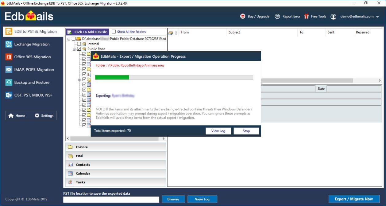Click the Report Error icon in header
Image resolution: width=386 pixels, height=206 pixels.
[277, 16]
